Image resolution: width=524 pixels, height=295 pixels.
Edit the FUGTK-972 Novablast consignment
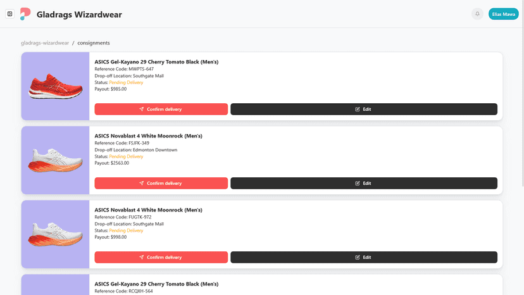pos(364,257)
